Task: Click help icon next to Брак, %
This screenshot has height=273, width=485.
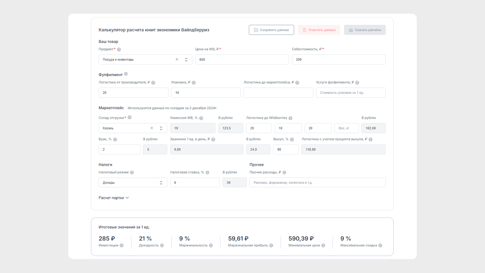Action: [x=115, y=140]
